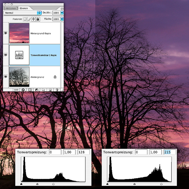Create a new layer

[x=50, y=90]
